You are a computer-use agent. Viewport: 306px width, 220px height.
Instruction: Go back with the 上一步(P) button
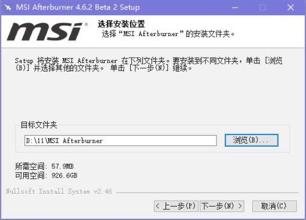[x=176, y=206]
